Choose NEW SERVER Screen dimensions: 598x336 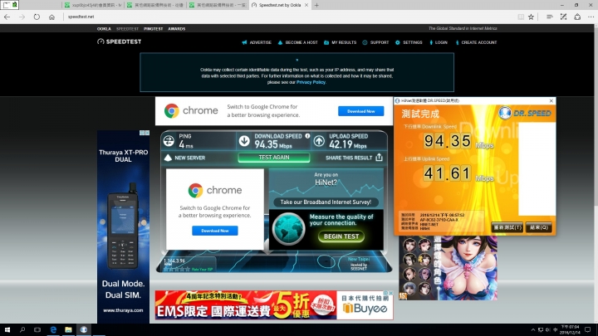click(x=185, y=158)
